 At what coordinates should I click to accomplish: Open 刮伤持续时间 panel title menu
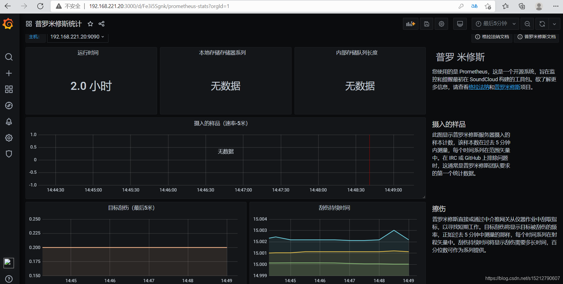click(x=334, y=208)
